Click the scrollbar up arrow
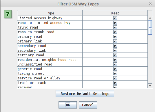155x112 pixels. [150, 18]
